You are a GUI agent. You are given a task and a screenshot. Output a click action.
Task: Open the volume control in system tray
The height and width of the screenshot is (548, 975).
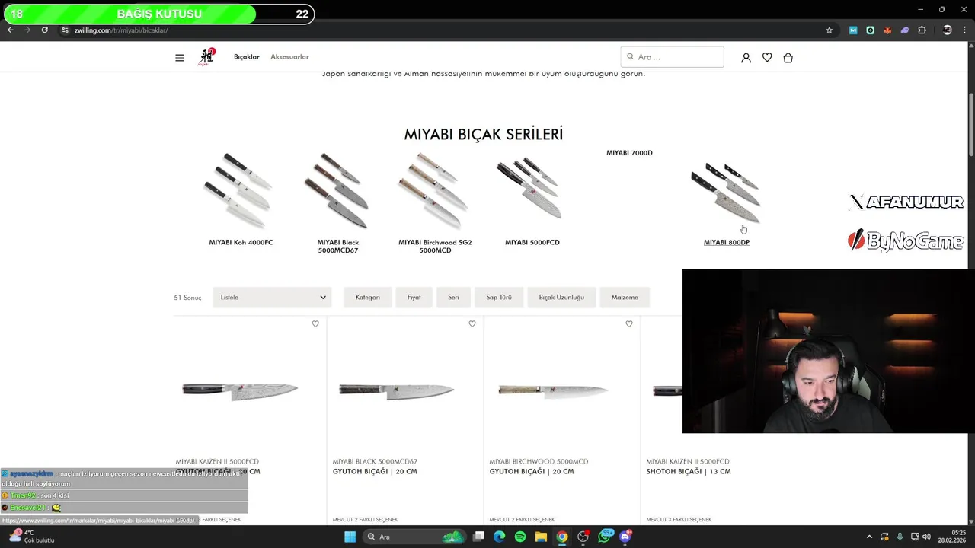(x=927, y=537)
